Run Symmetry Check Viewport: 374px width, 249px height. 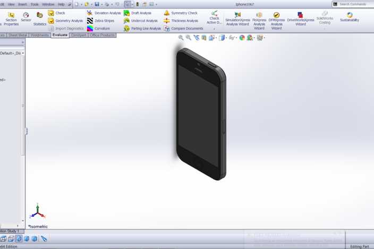[181, 13]
